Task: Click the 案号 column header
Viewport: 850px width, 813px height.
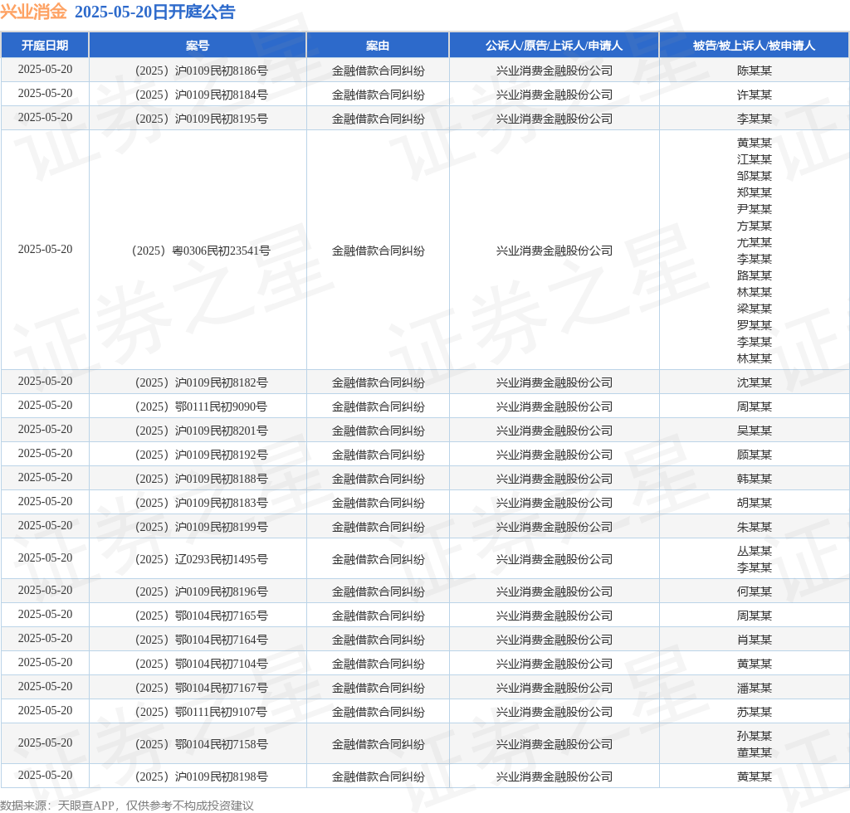Action: (x=198, y=46)
